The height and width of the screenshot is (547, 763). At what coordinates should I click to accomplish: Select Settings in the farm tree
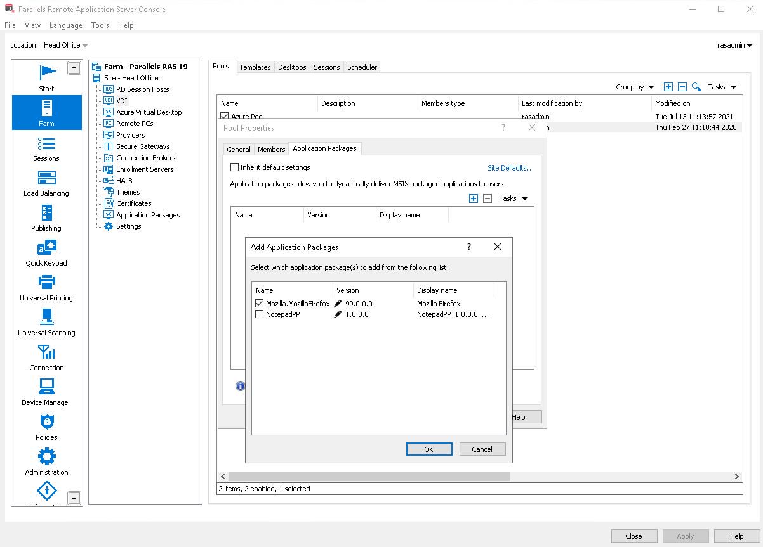pyautogui.click(x=128, y=226)
